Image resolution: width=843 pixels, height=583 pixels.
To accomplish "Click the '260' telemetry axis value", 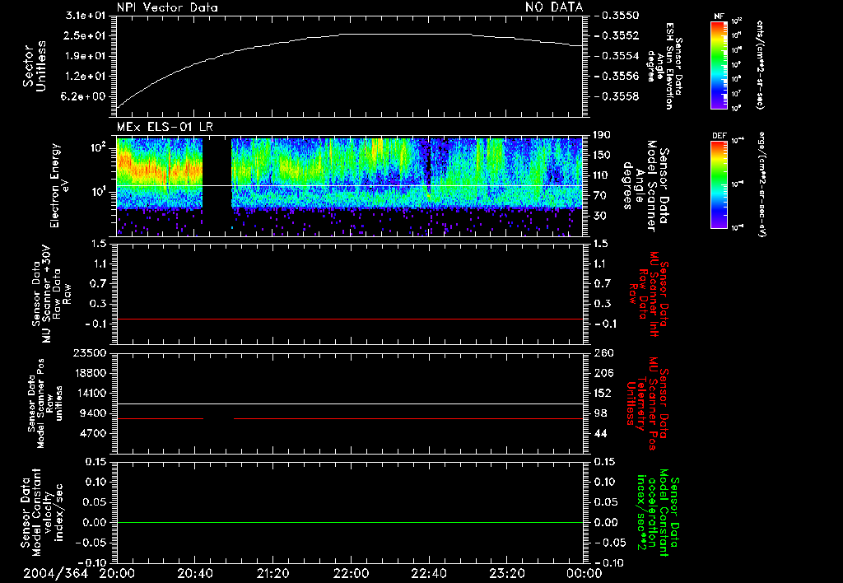I will (602, 353).
